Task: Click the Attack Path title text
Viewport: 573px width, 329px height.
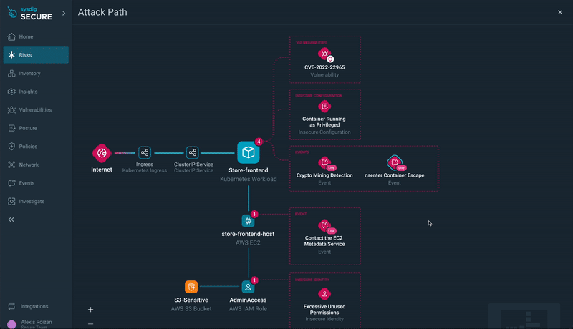Action: [102, 12]
